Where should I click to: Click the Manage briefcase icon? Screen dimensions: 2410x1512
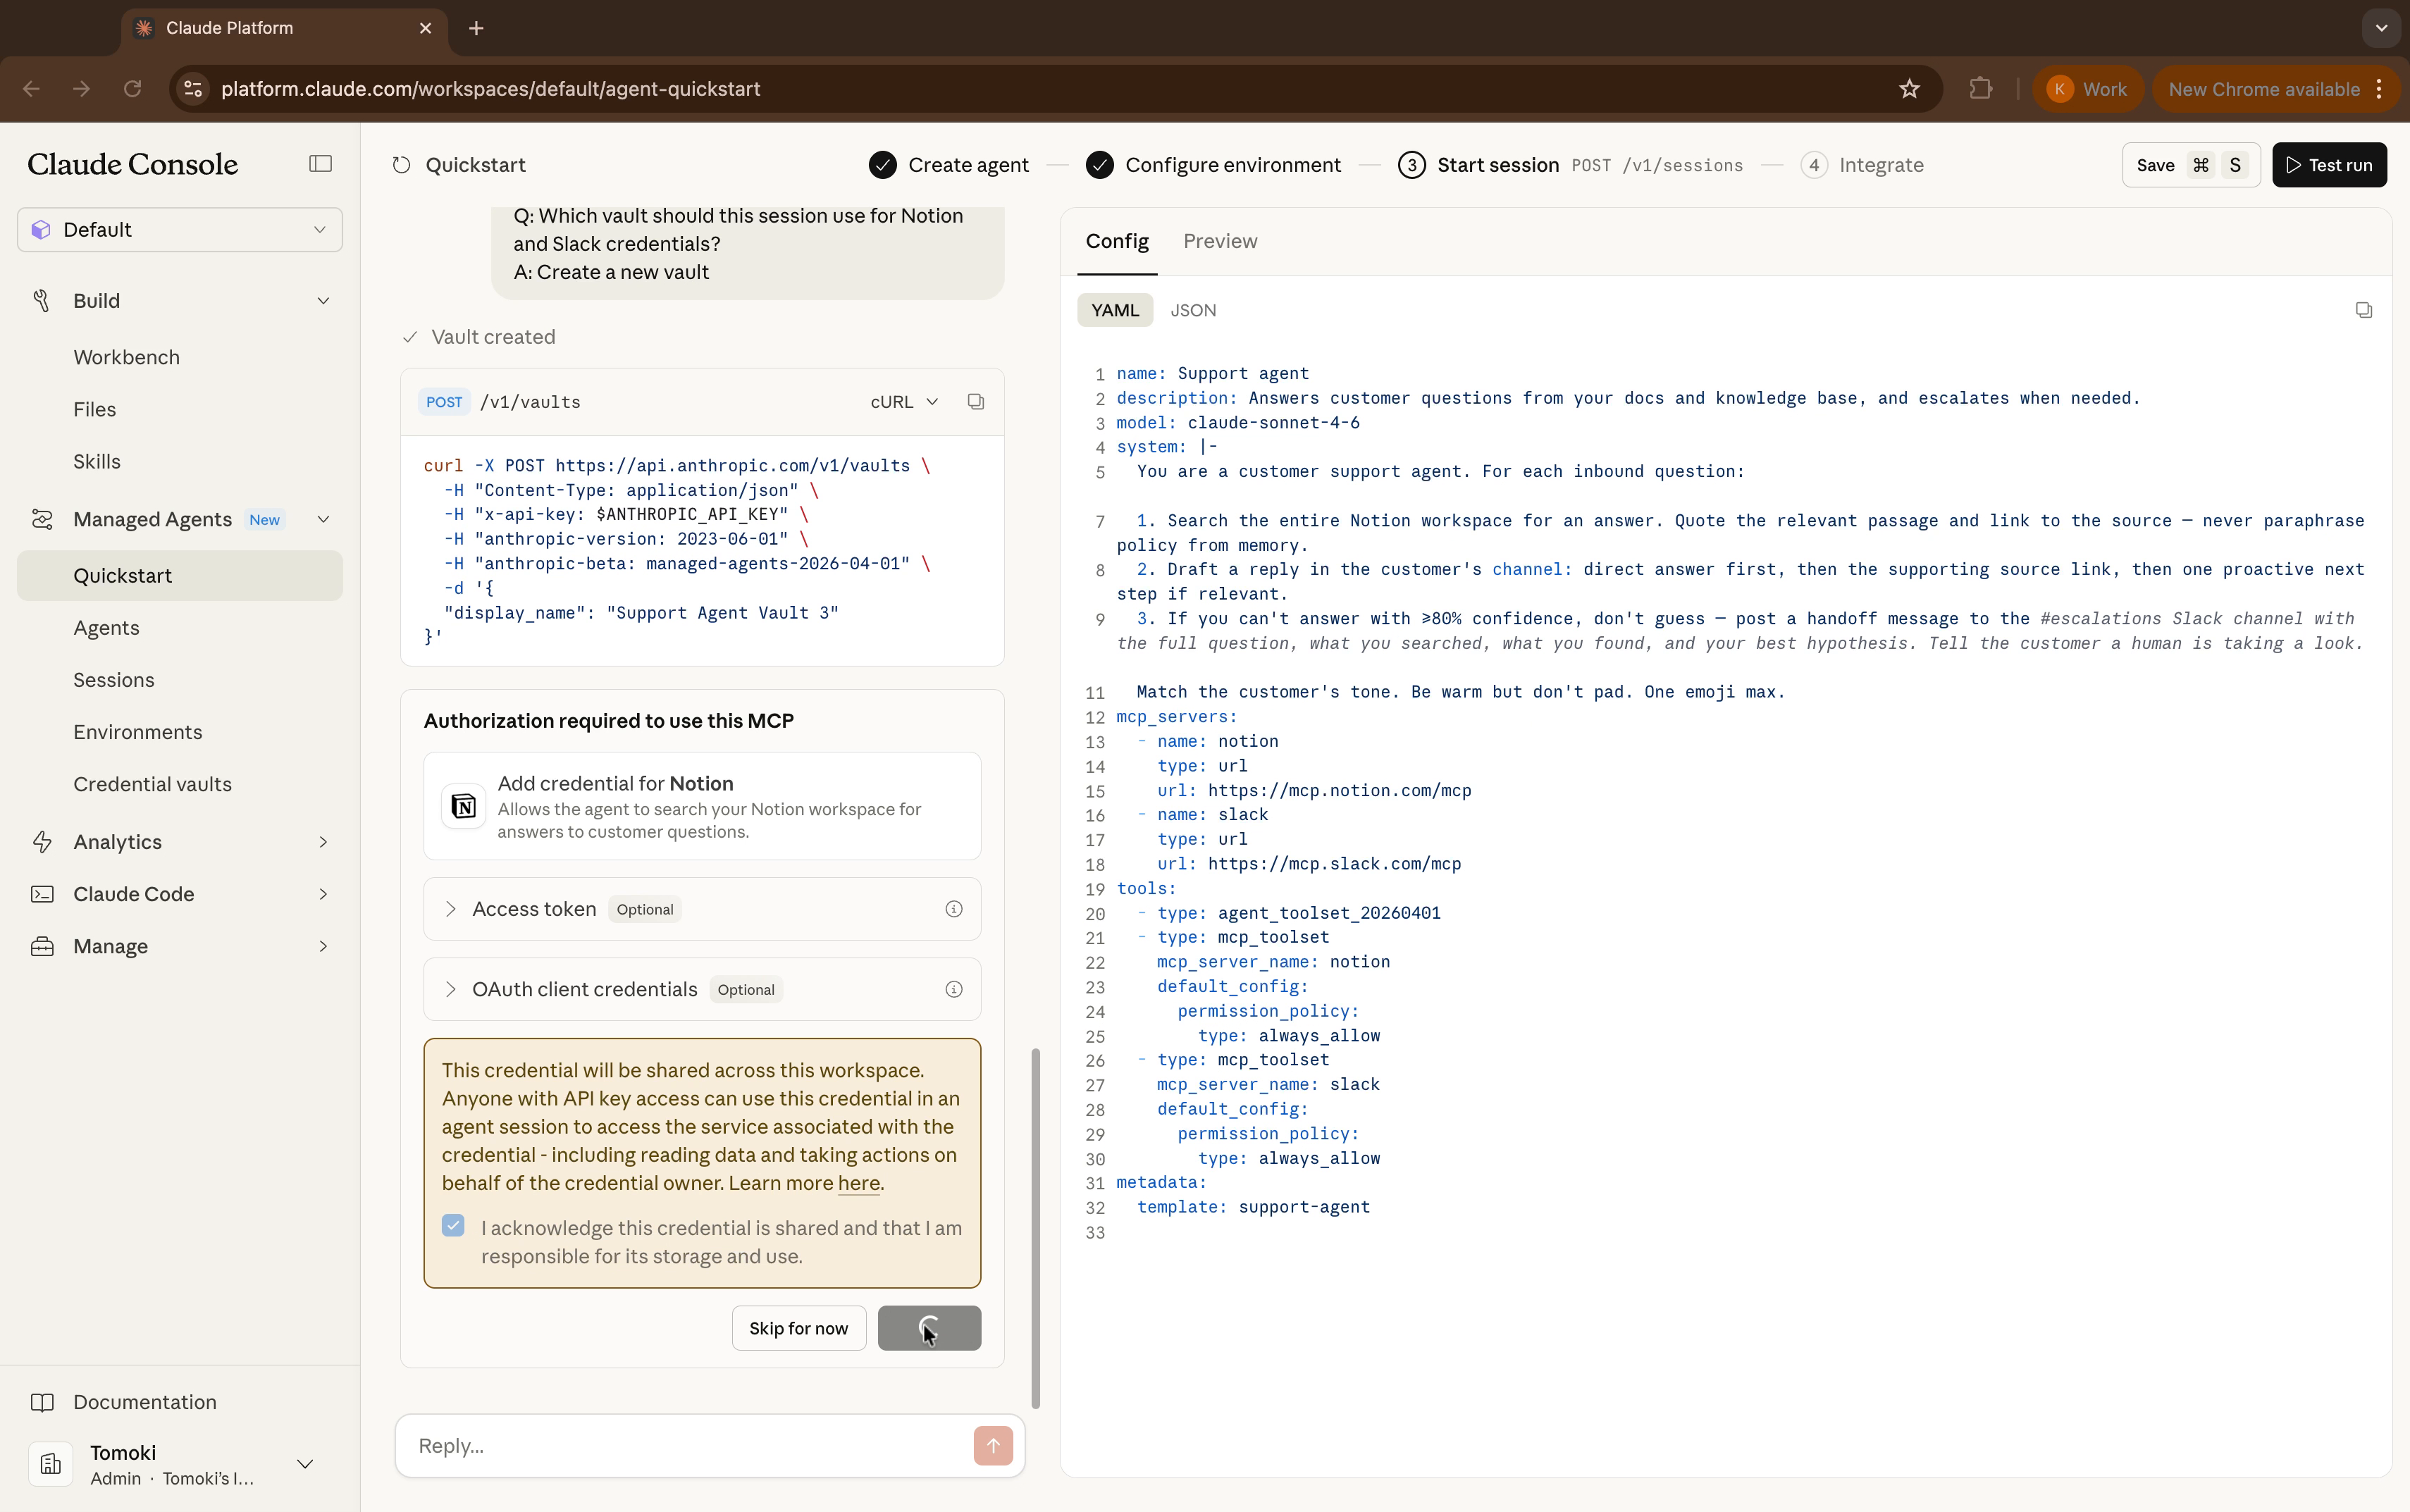pos(41,946)
